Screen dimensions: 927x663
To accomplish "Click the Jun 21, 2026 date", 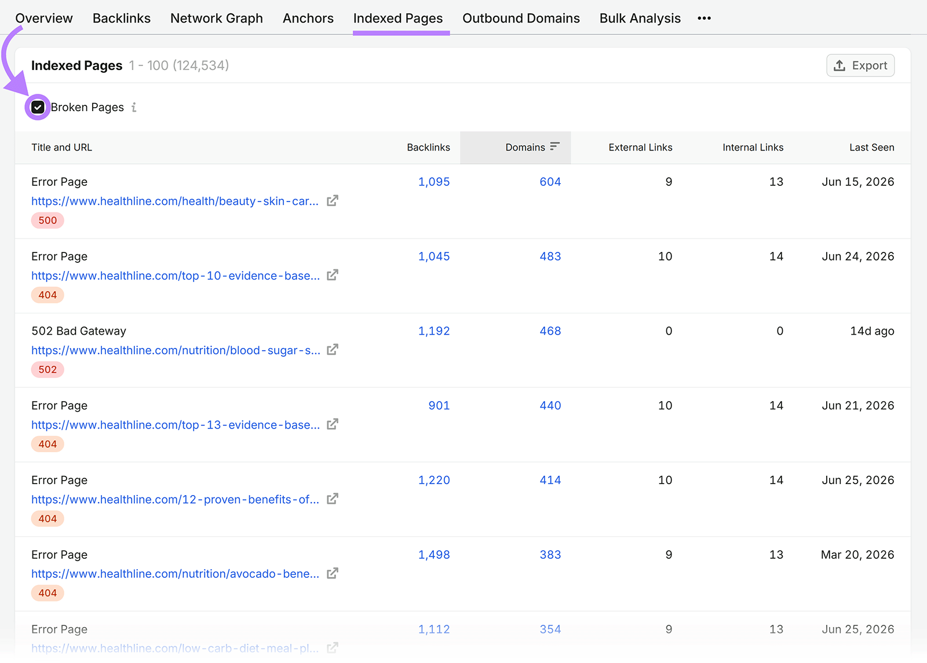I will tap(858, 405).
